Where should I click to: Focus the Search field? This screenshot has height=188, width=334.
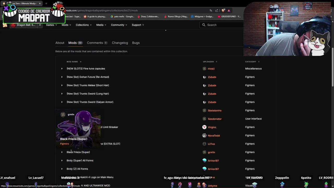(222, 25)
